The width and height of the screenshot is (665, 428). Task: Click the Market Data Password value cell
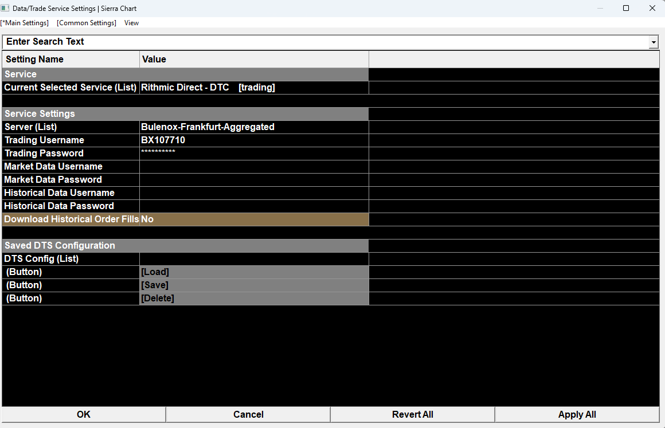(254, 180)
